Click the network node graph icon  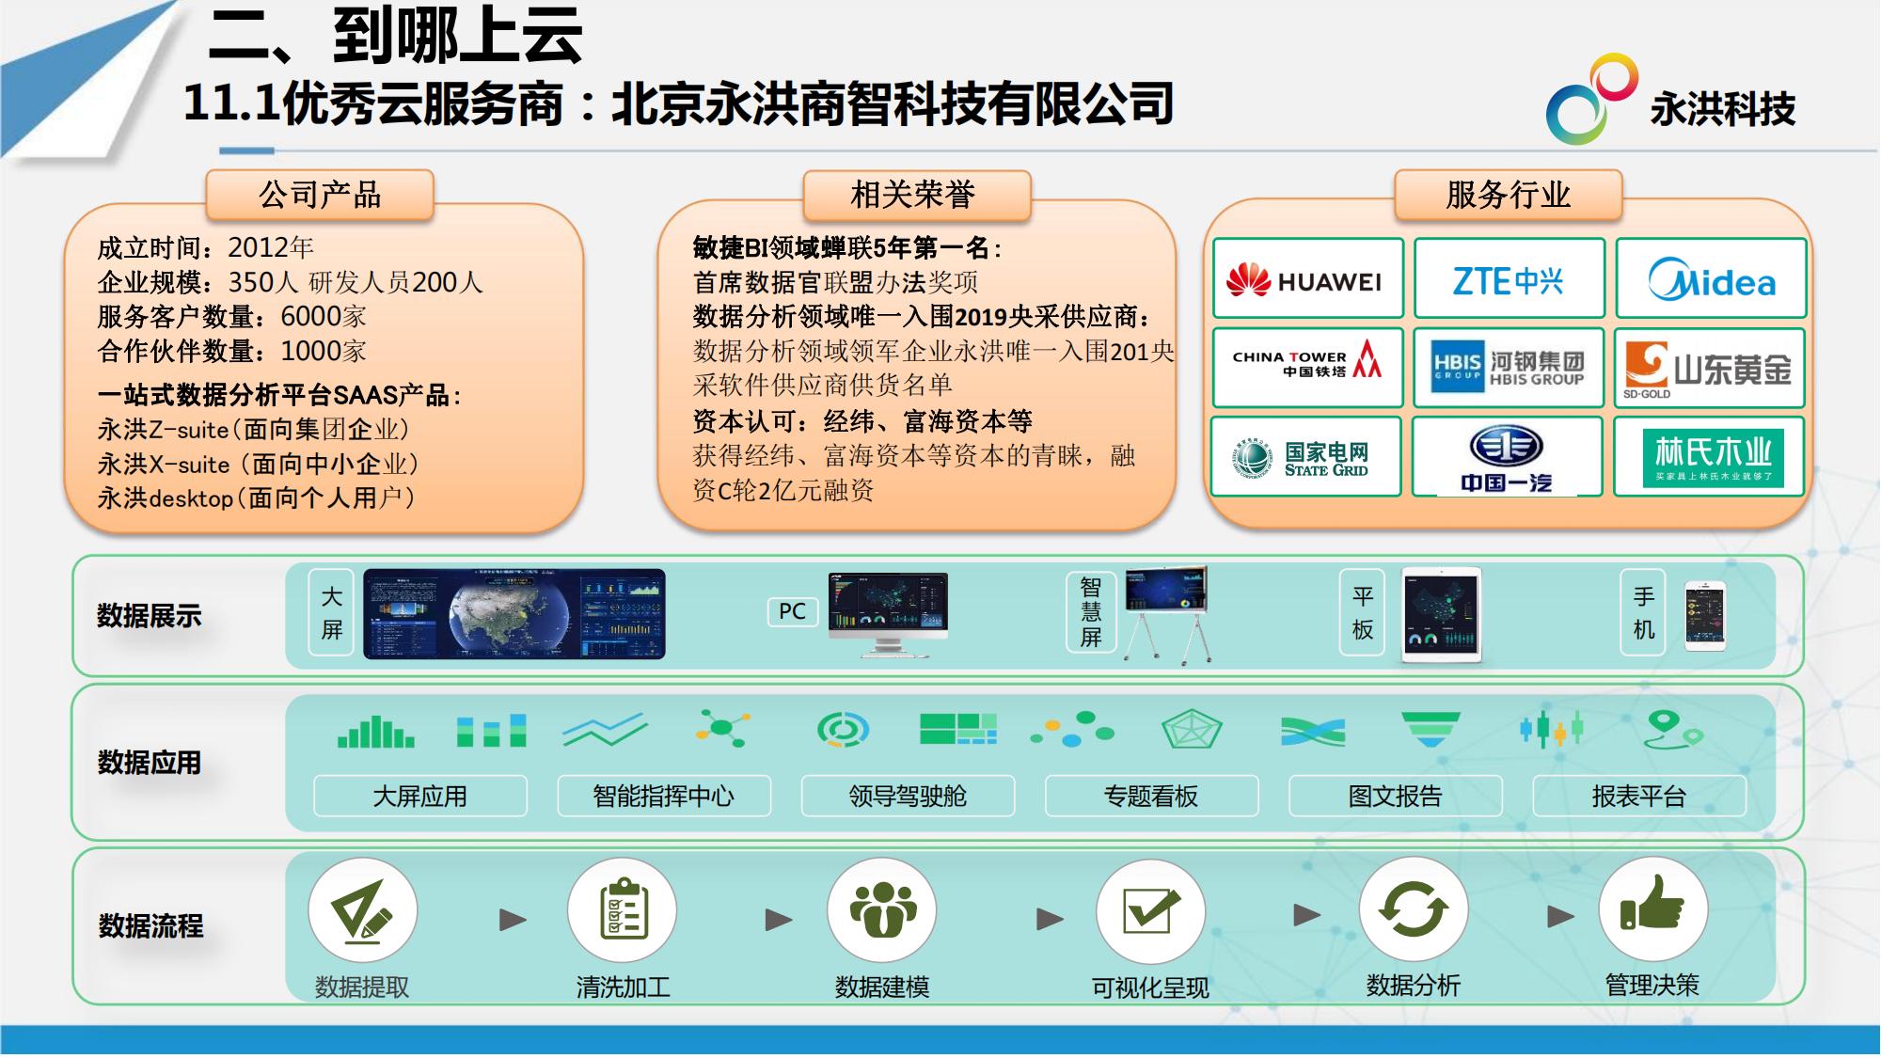pyautogui.click(x=722, y=728)
